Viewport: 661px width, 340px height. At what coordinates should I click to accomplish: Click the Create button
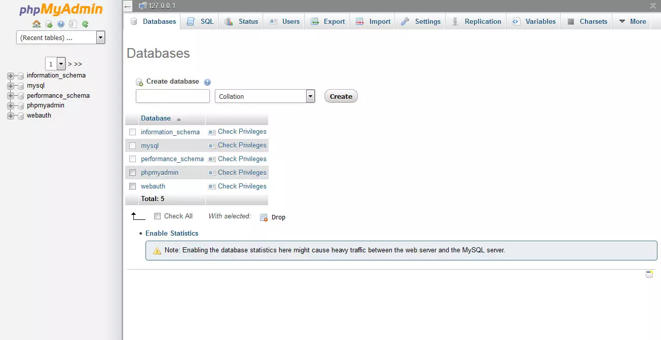(x=341, y=96)
